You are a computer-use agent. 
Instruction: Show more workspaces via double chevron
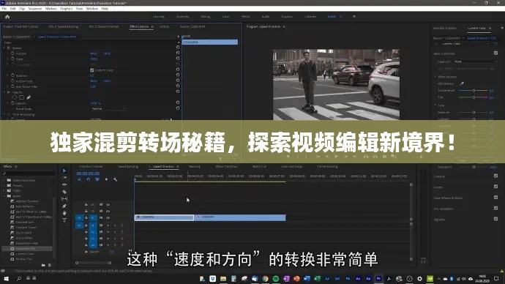tap(354, 16)
